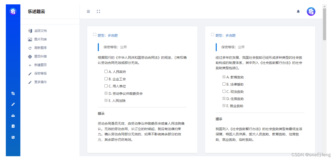Click the page vertical scrollbar thumb
Viewport: 335px width, 160px height.
click(325, 24)
